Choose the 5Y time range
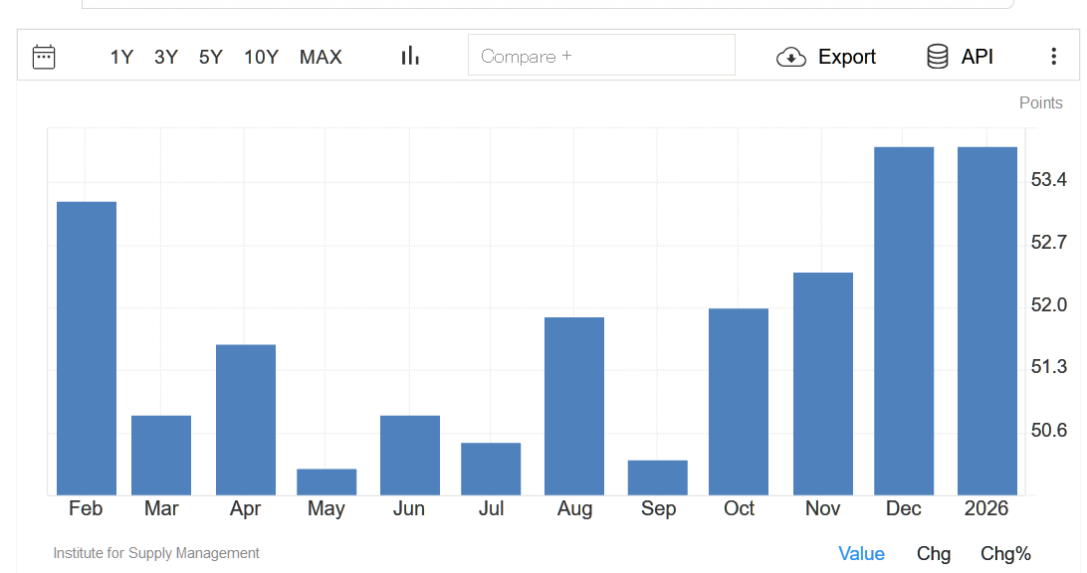Viewport: 1087px width, 573px height. pos(211,57)
